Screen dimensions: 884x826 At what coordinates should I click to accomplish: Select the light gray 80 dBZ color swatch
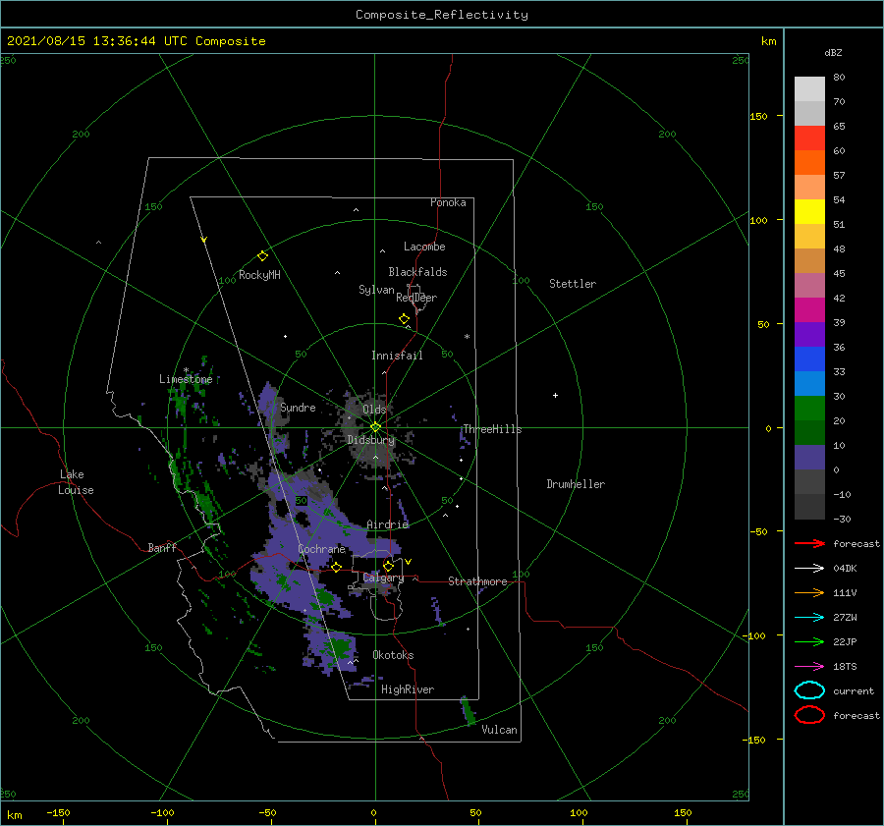[x=809, y=88]
